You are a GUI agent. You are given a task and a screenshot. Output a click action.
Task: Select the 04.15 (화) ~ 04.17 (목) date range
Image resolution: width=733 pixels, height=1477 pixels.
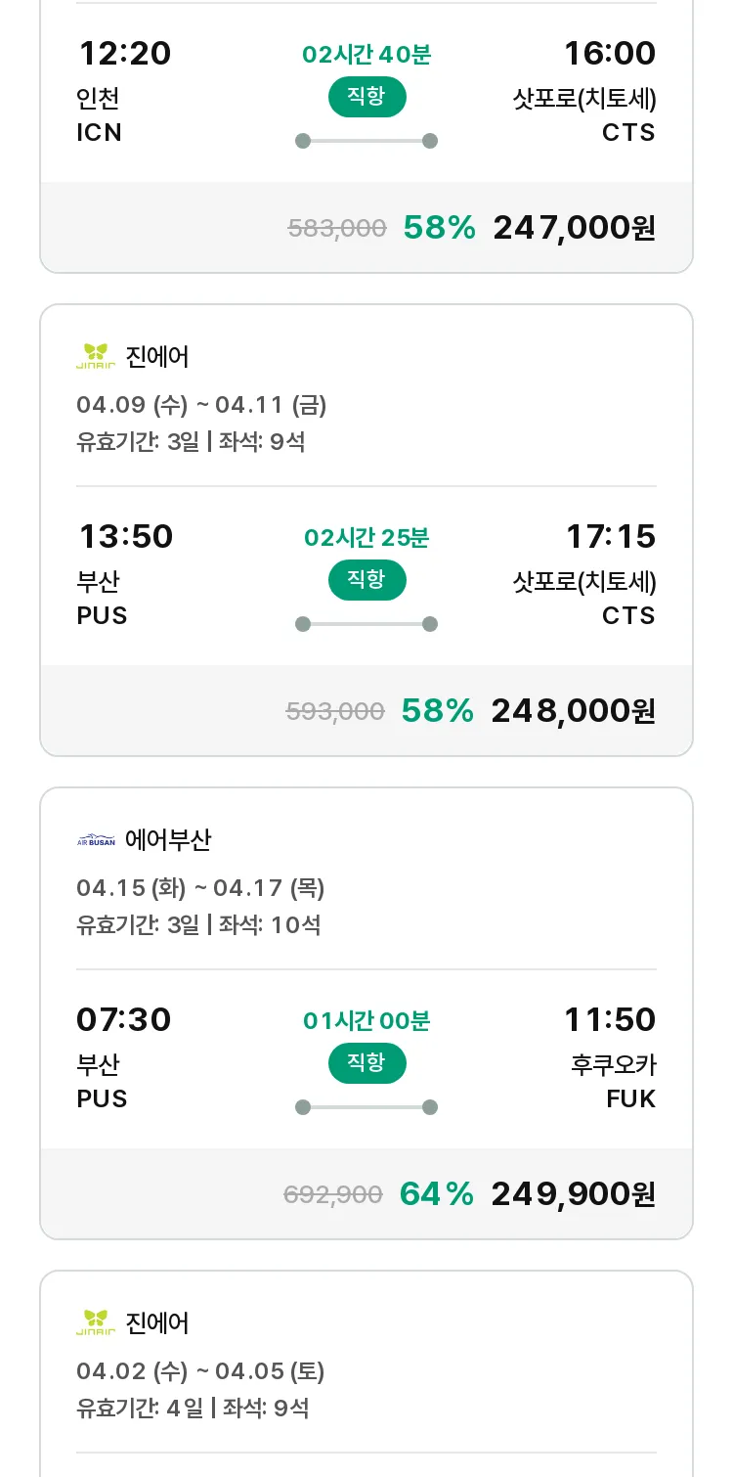pos(200,888)
